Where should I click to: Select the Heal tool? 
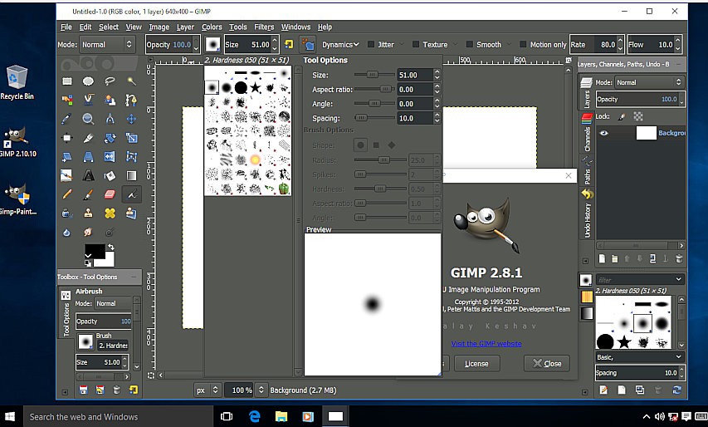110,213
